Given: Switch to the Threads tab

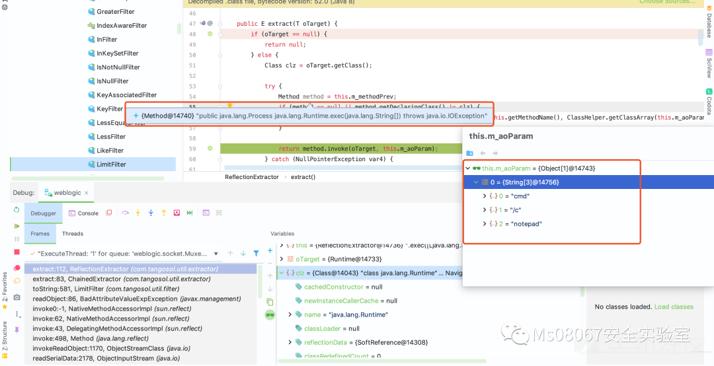Looking at the screenshot, I should pyautogui.click(x=73, y=233).
